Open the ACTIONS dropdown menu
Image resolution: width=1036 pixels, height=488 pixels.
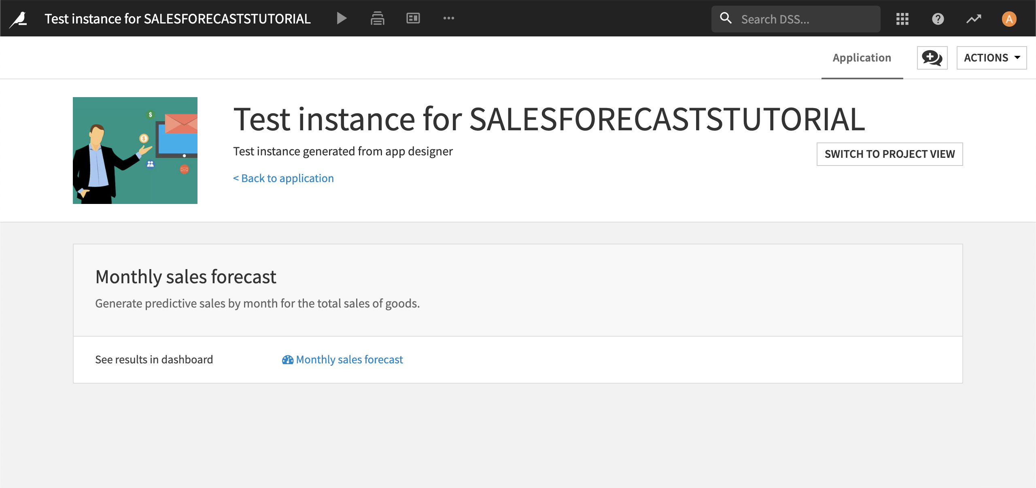click(991, 57)
